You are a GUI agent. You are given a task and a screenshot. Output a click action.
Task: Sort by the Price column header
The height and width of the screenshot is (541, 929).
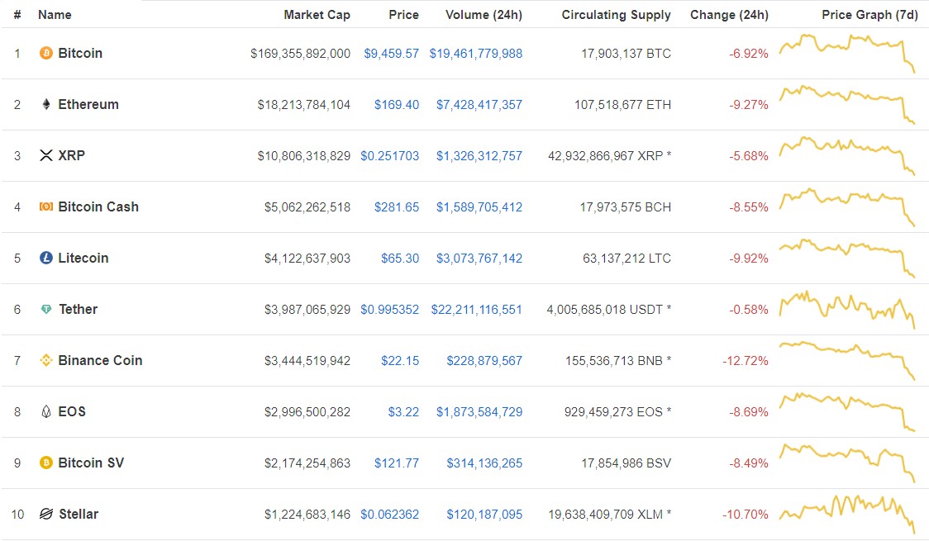tap(403, 15)
